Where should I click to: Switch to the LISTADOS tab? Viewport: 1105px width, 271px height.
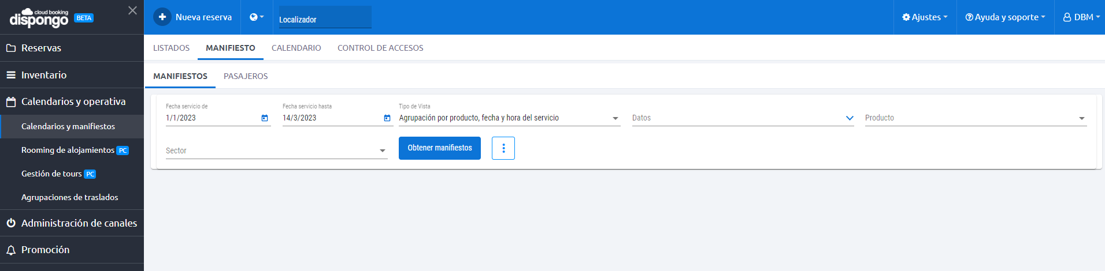point(171,48)
